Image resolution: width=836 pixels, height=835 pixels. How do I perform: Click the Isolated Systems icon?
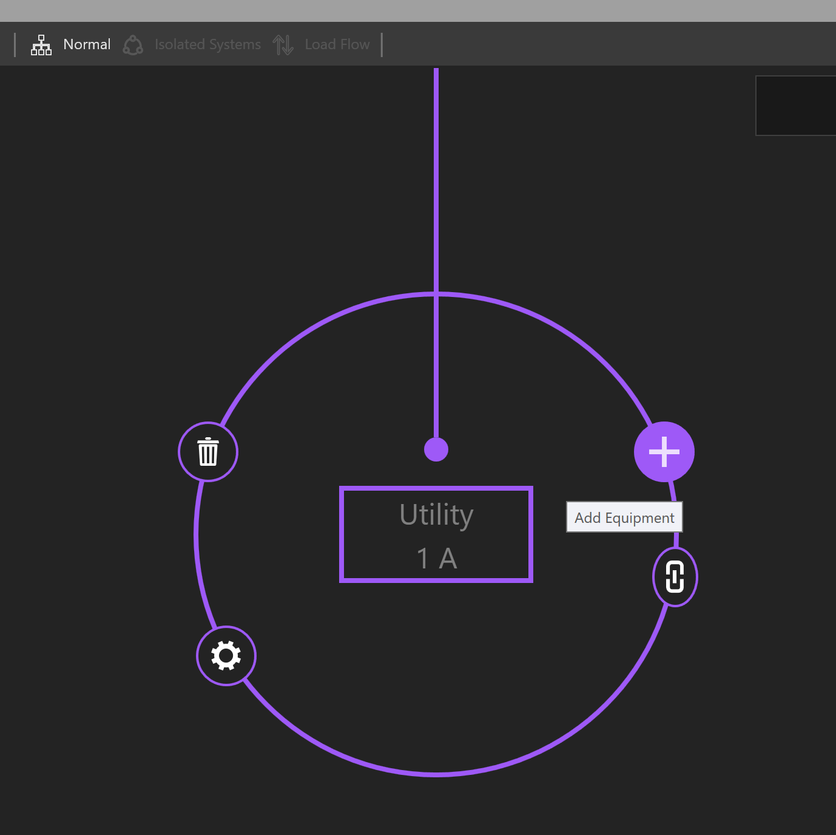[x=133, y=45]
